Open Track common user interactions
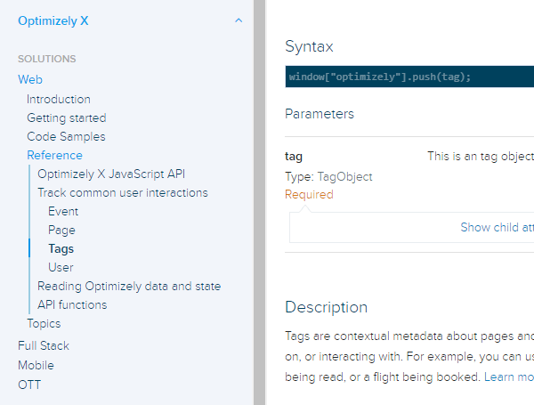Viewport: 534px width, 405px height. point(123,192)
